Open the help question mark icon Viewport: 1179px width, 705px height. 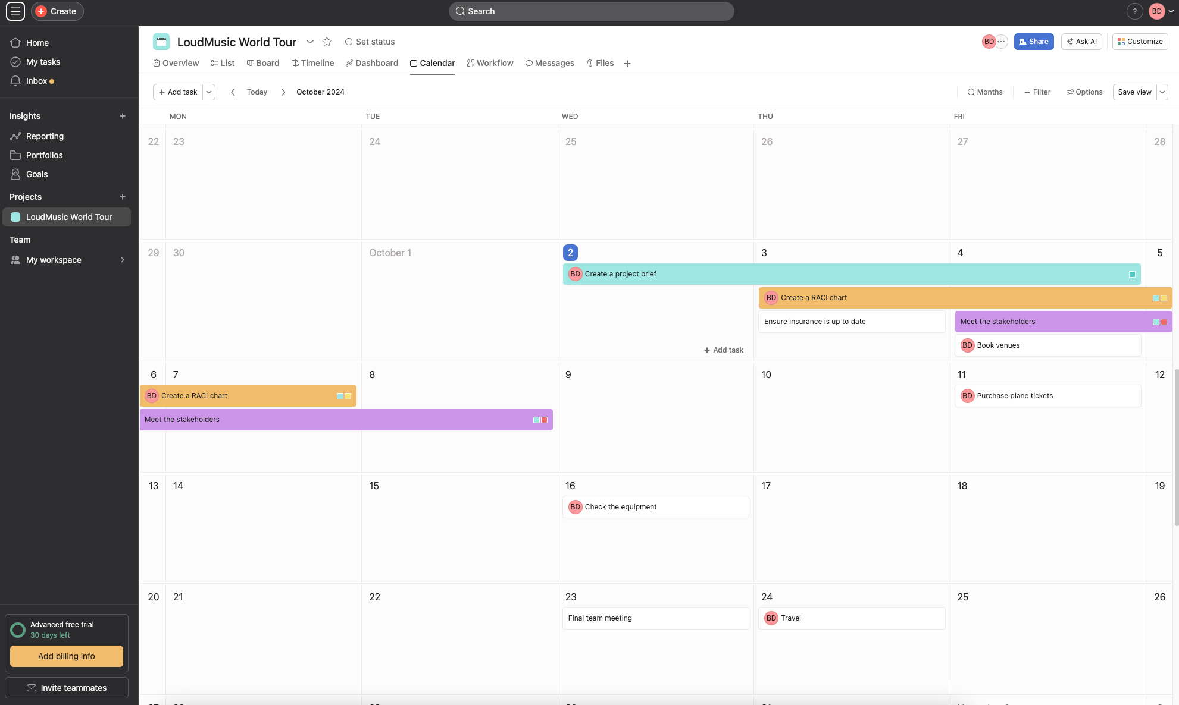coord(1134,11)
